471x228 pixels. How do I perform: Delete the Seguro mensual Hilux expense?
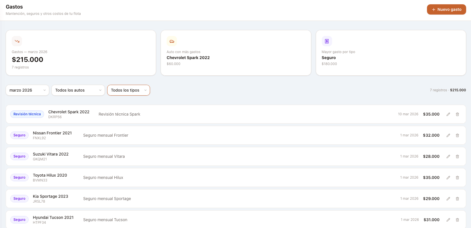(x=457, y=177)
